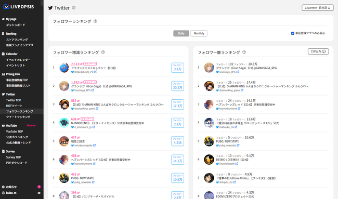Click the 20.2万 follower count badge
This screenshot has height=199, width=338.
pyautogui.click(x=178, y=86)
